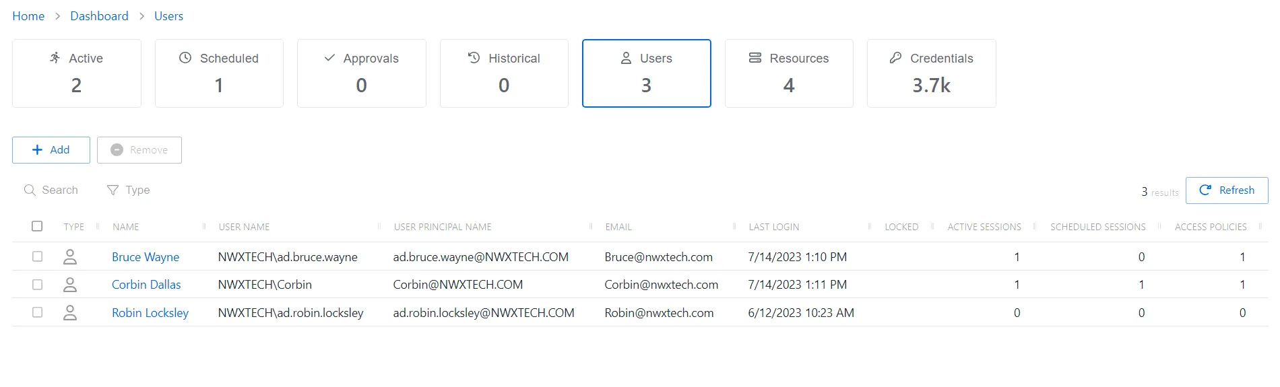Click the clock icon on Scheduled card
1280x387 pixels.
185,58
